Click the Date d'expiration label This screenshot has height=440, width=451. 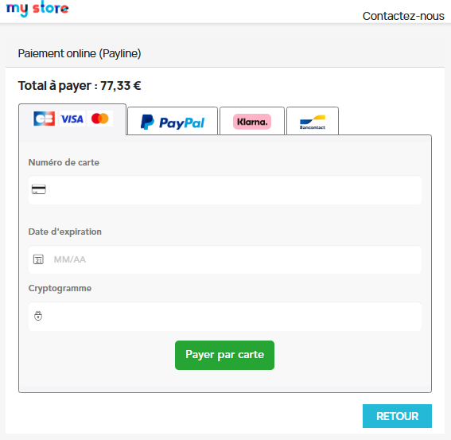[65, 232]
